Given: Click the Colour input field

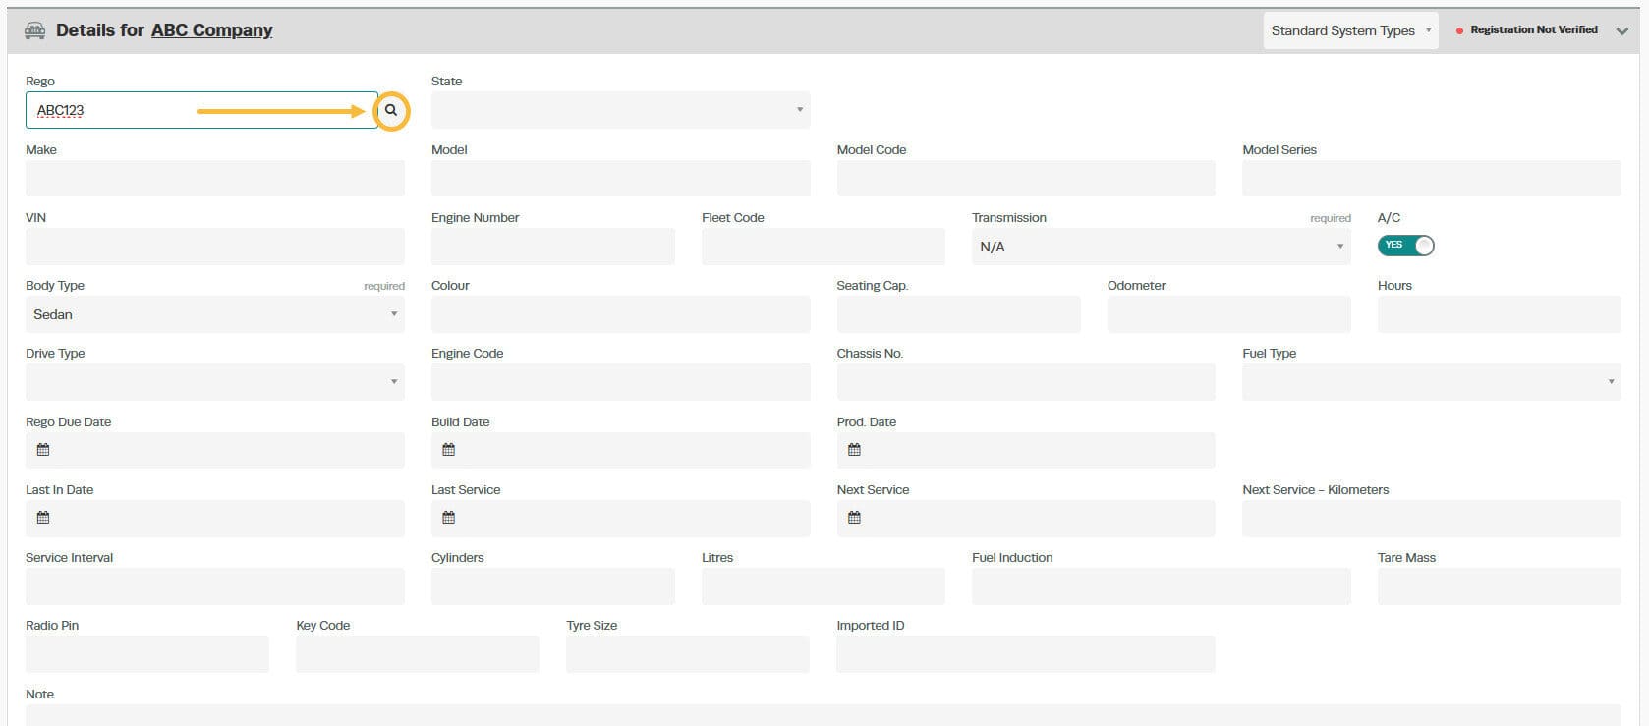Looking at the screenshot, I should (620, 314).
